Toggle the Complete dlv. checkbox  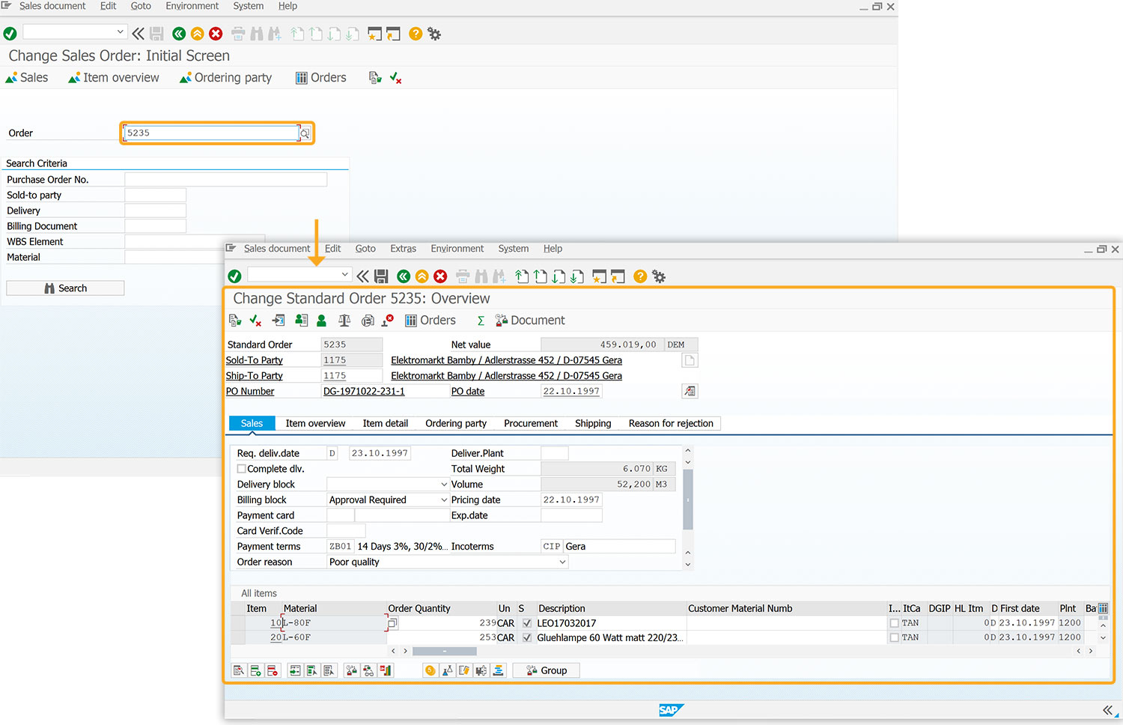(242, 469)
